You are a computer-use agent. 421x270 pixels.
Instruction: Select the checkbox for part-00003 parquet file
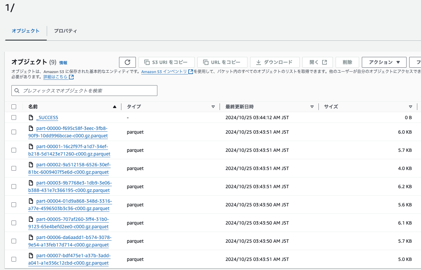(x=14, y=187)
